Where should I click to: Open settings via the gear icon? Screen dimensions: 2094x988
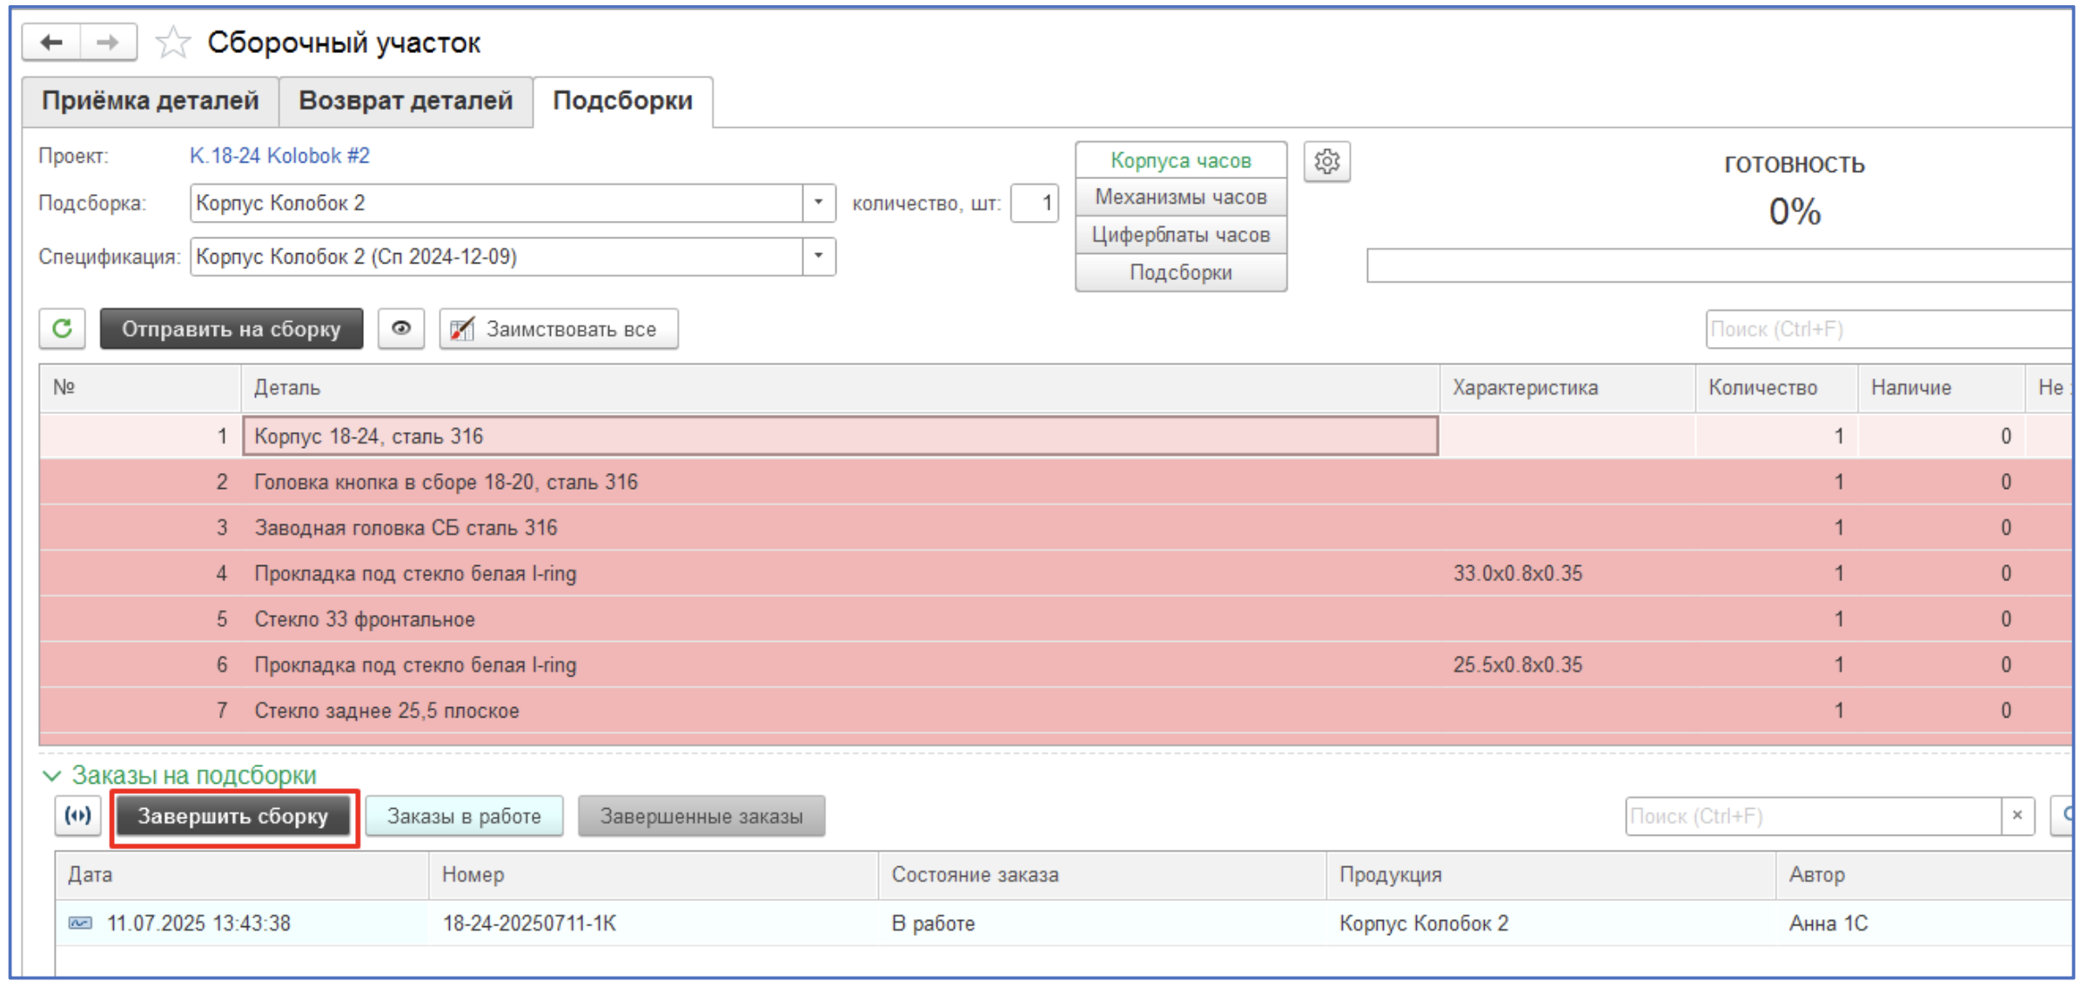1326,162
